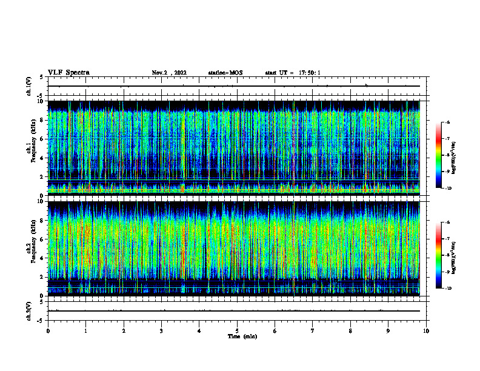This screenshot has width=480, height=371.
Task: Click time-axis tick label "6"
Action: 275,331
